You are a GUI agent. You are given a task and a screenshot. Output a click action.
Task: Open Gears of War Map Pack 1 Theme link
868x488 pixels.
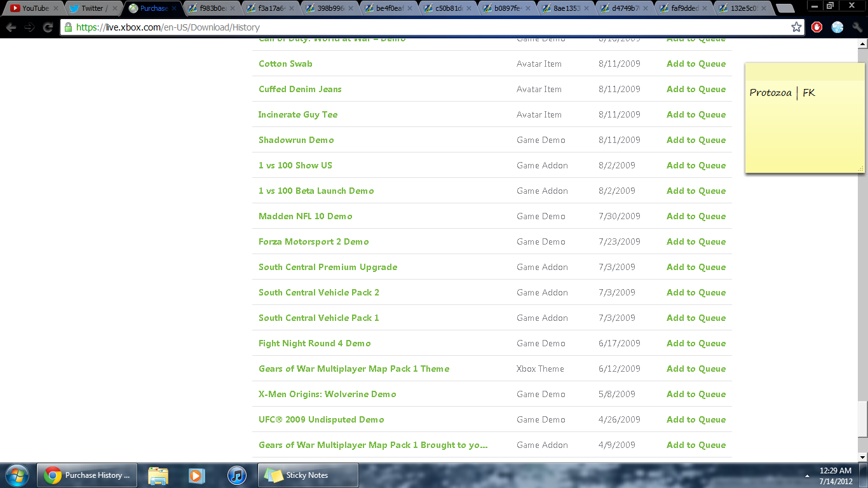[x=354, y=369]
